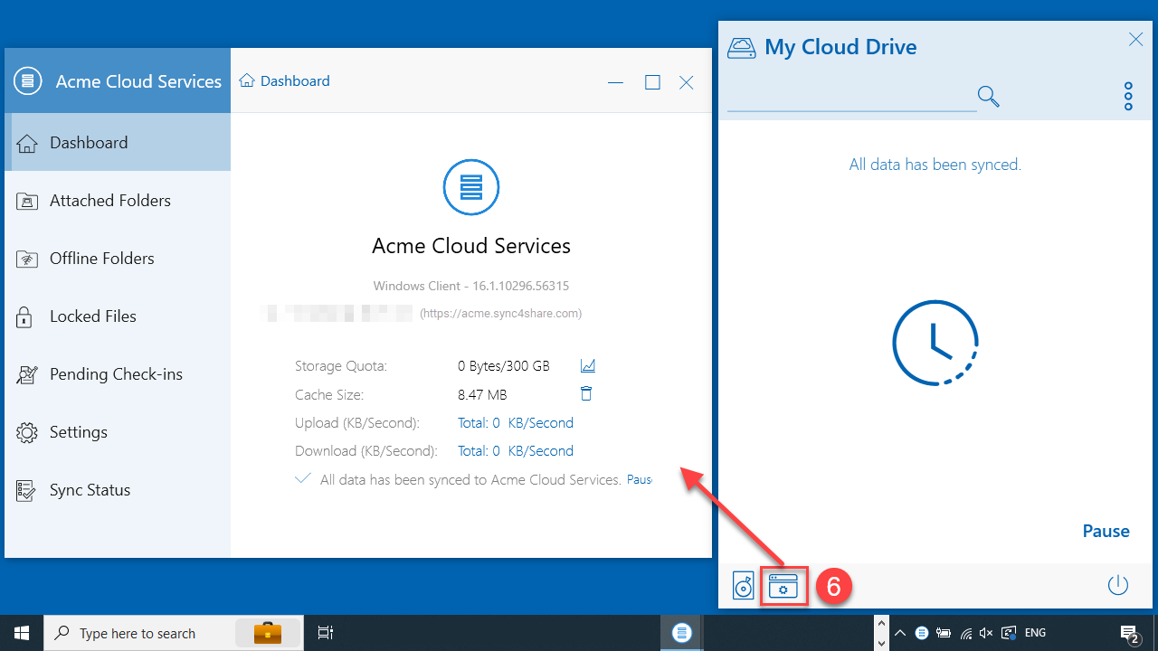Click the muted volume tray icon

click(x=986, y=633)
